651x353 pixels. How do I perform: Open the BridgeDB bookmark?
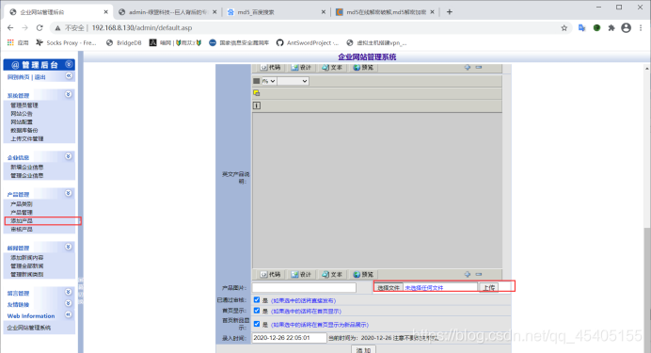coord(124,42)
